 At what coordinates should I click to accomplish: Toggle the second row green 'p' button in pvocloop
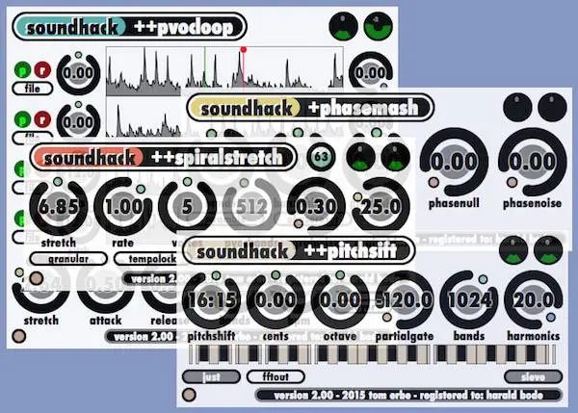pyautogui.click(x=22, y=119)
